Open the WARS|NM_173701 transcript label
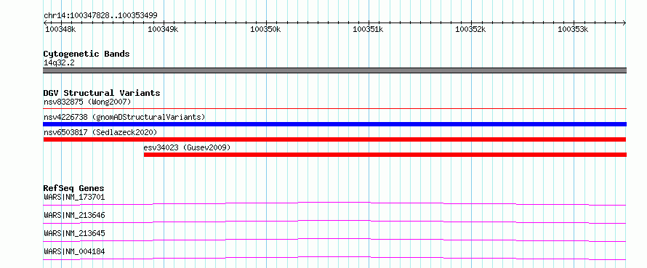 click(x=74, y=197)
